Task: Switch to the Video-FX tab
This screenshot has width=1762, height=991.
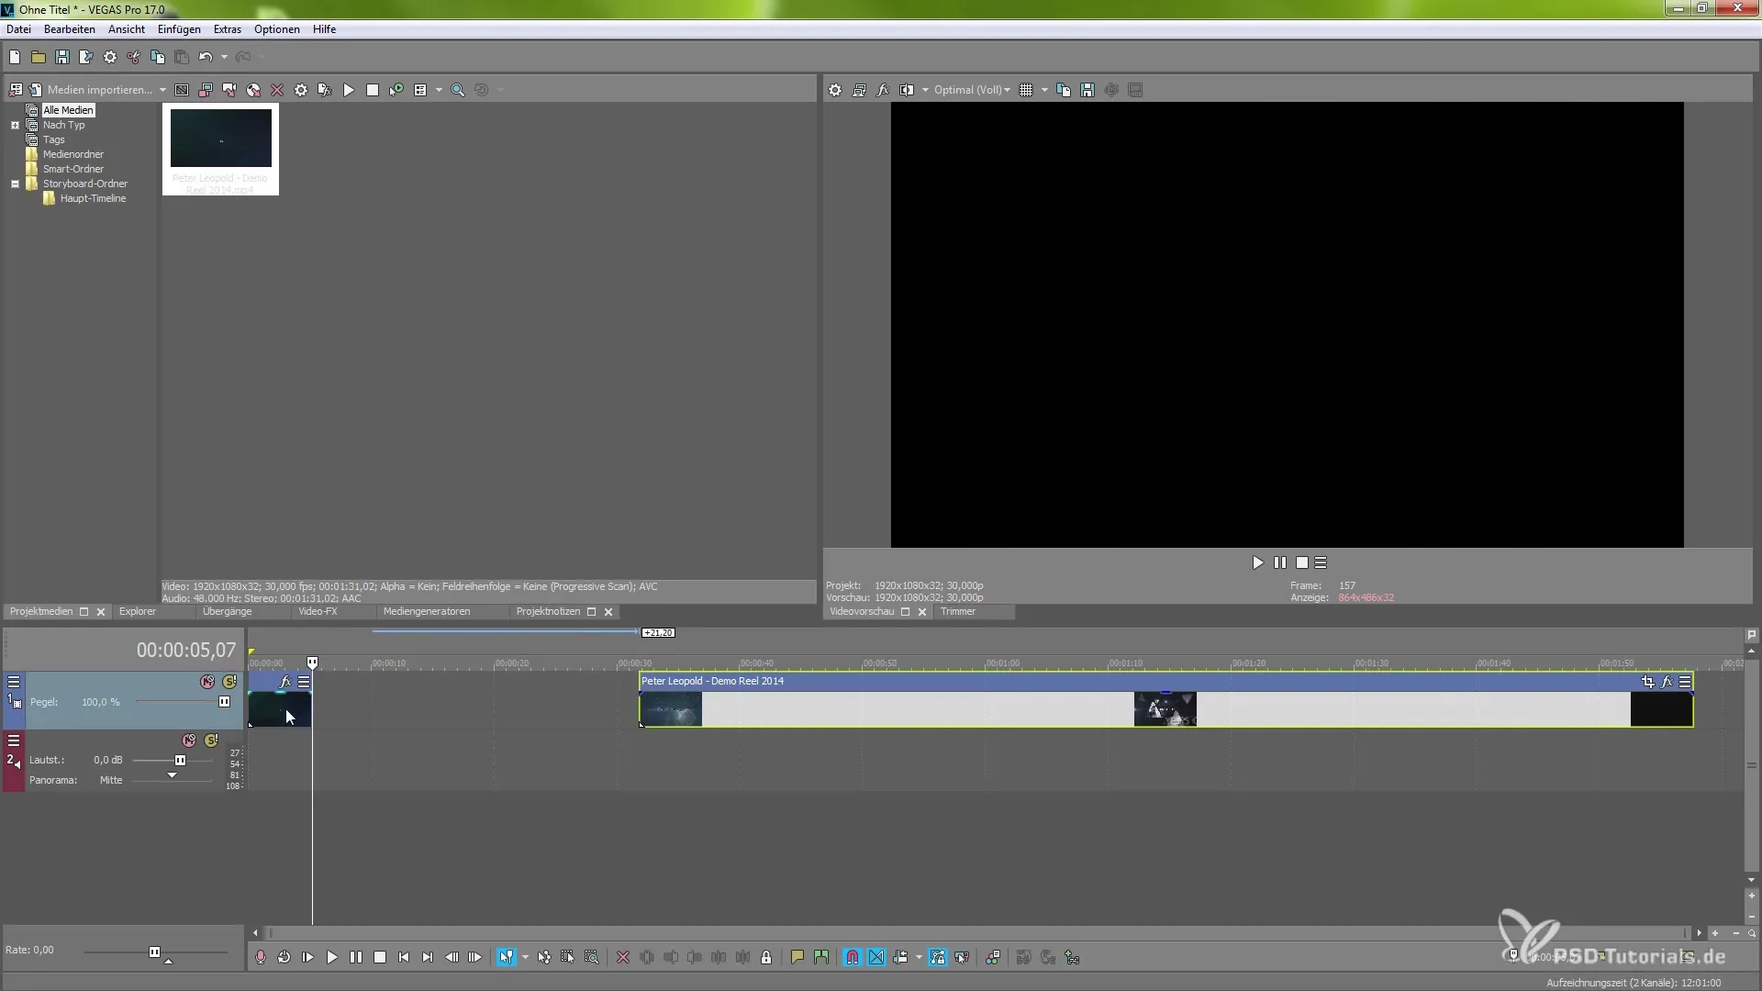Action: [x=318, y=611]
